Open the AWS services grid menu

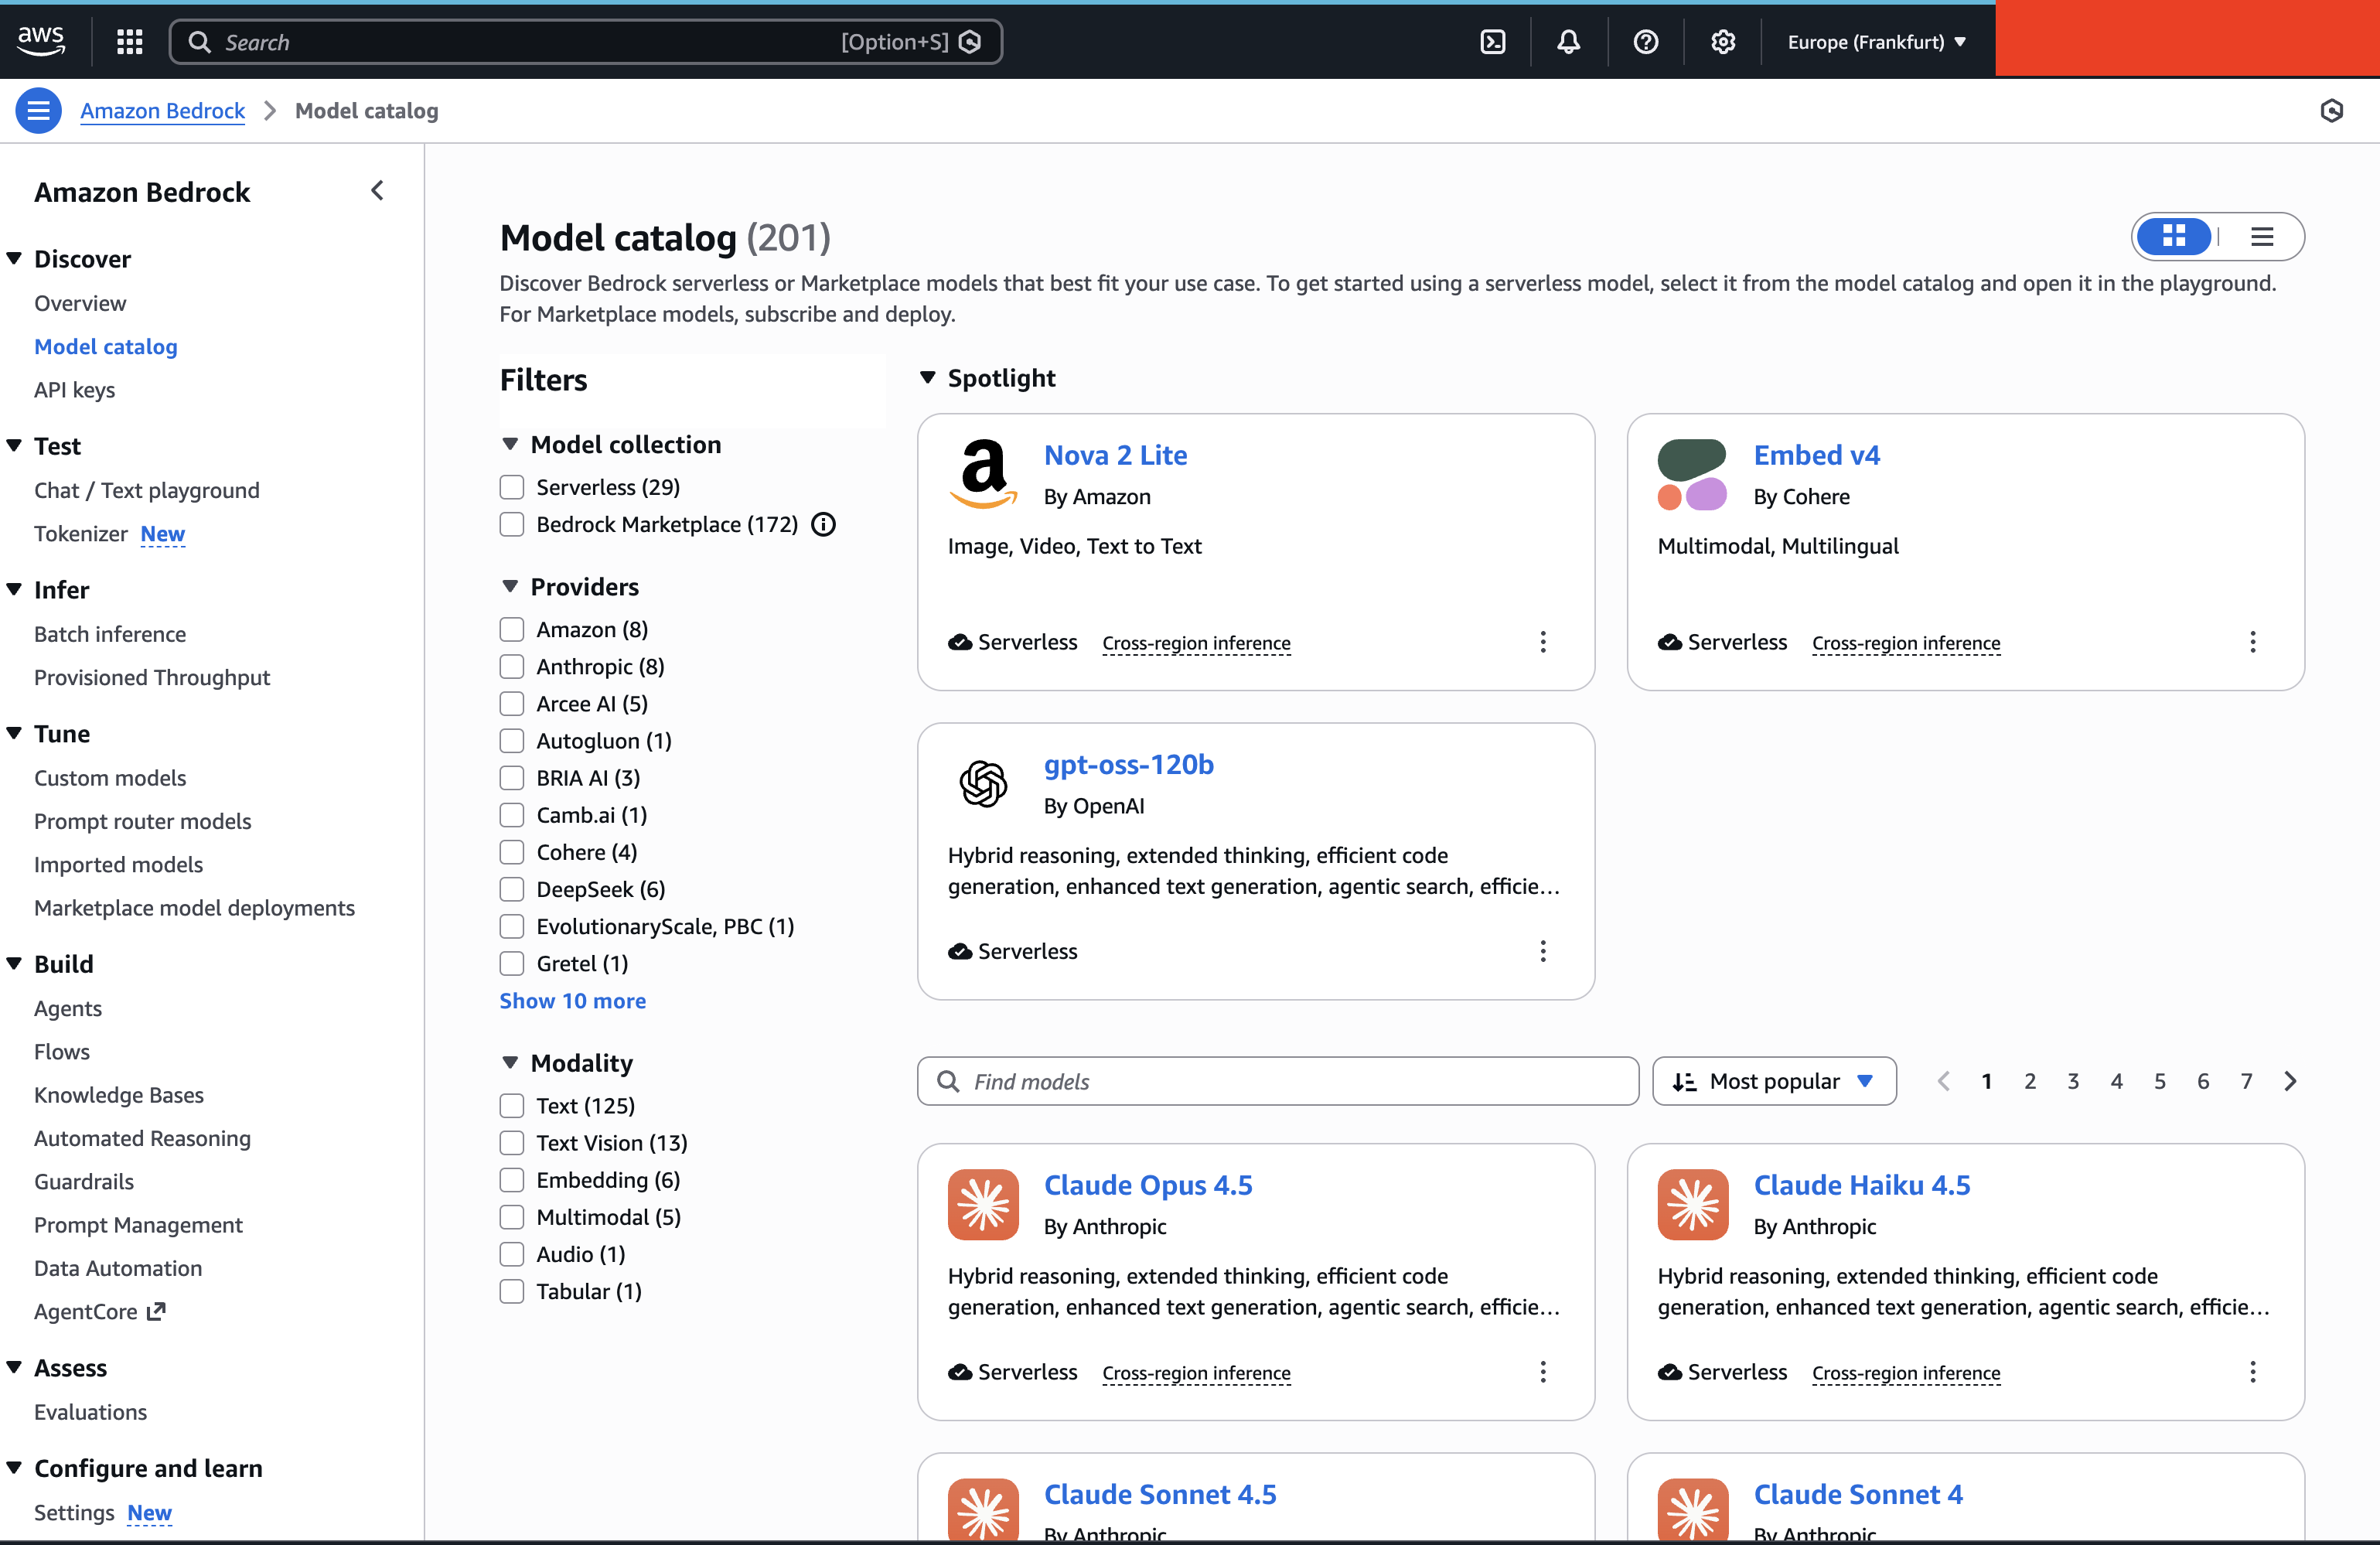pos(129,42)
